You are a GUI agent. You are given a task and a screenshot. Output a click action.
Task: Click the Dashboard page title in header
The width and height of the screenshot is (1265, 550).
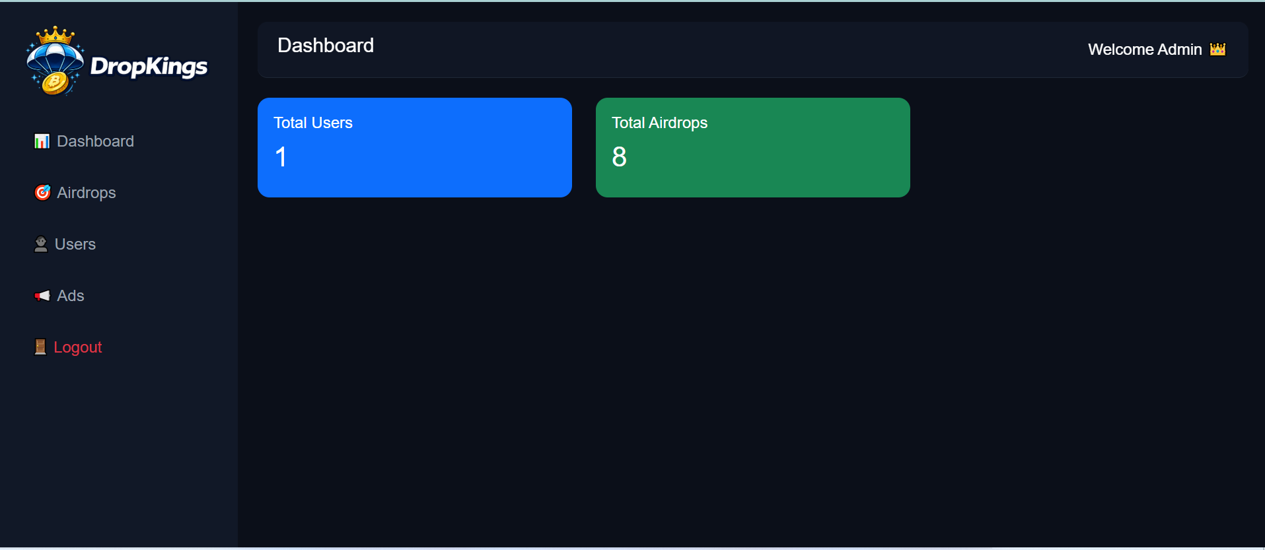326,46
